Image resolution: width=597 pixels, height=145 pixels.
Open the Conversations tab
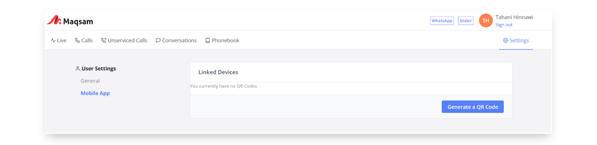point(176,40)
